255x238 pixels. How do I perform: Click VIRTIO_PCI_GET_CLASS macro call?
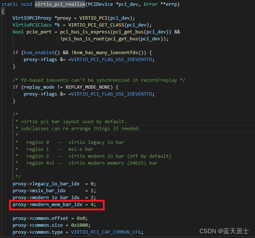(96, 25)
